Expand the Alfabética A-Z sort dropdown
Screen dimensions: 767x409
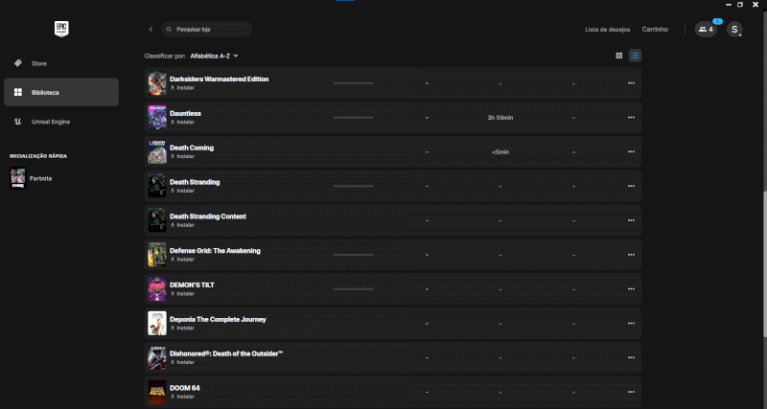(214, 57)
